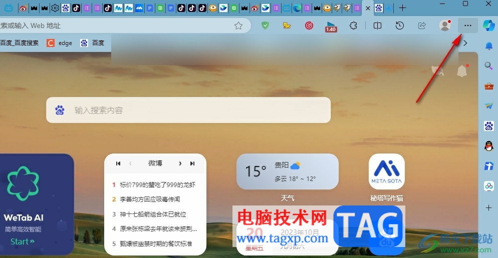Start WeTab AI
The width and height of the screenshot is (498, 258).
pos(22,241)
